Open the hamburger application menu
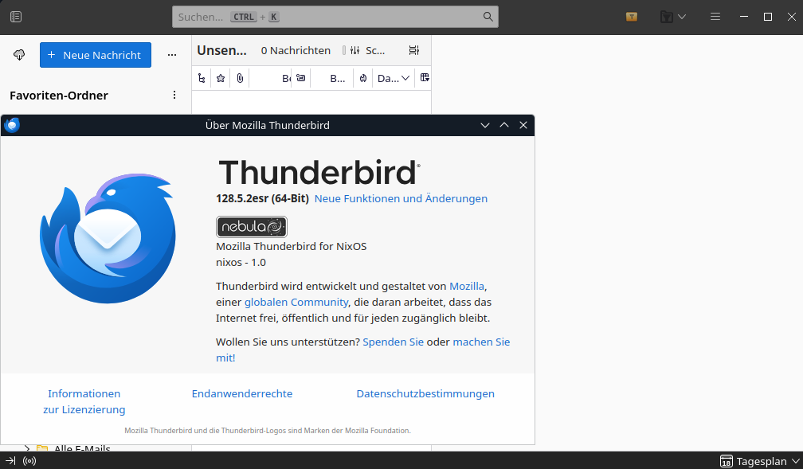 point(715,16)
